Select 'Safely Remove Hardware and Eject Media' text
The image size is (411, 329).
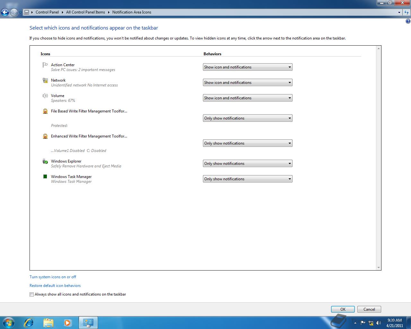click(x=86, y=166)
